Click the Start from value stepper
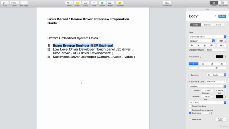The image size is (229, 129). click(x=212, y=113)
